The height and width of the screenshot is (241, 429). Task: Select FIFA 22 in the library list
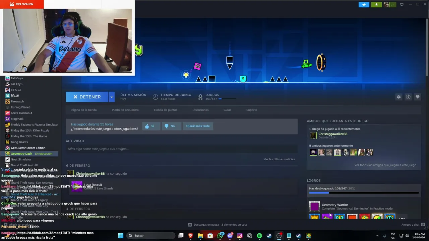click(16, 90)
